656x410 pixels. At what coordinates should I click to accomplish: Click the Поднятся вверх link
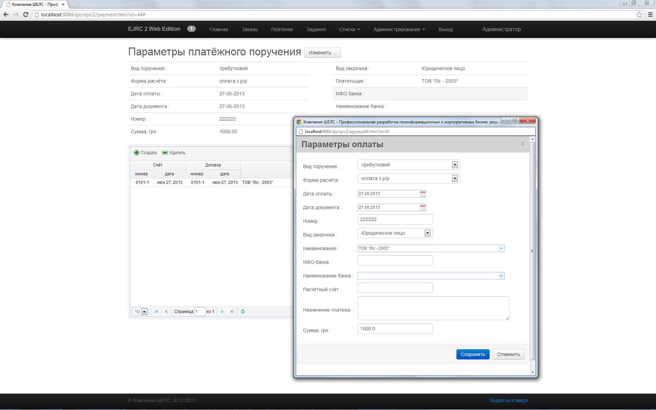pos(509,400)
